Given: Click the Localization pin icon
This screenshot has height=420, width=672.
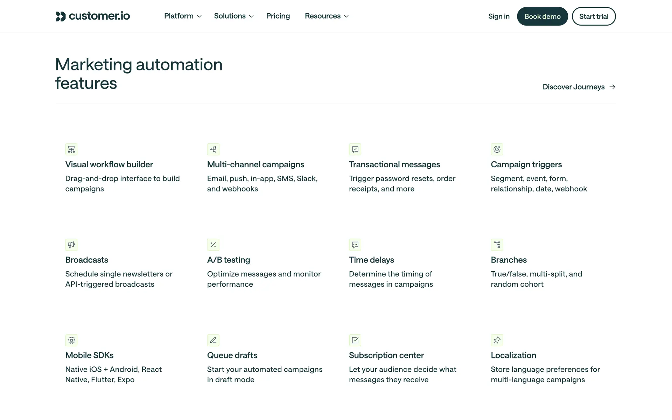Looking at the screenshot, I should [x=497, y=340].
